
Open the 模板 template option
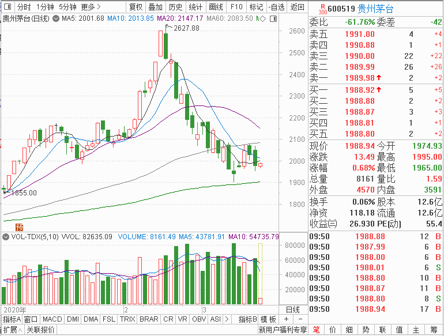click(268, 319)
